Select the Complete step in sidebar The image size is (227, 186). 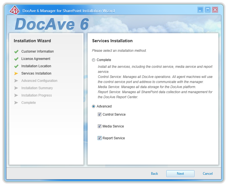tap(29, 103)
